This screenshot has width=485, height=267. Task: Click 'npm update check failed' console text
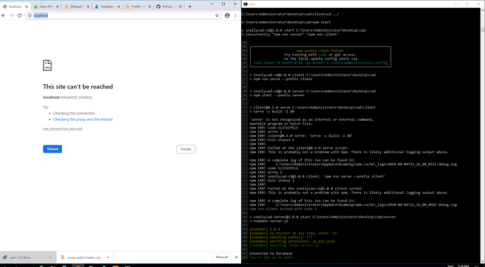pos(320,51)
